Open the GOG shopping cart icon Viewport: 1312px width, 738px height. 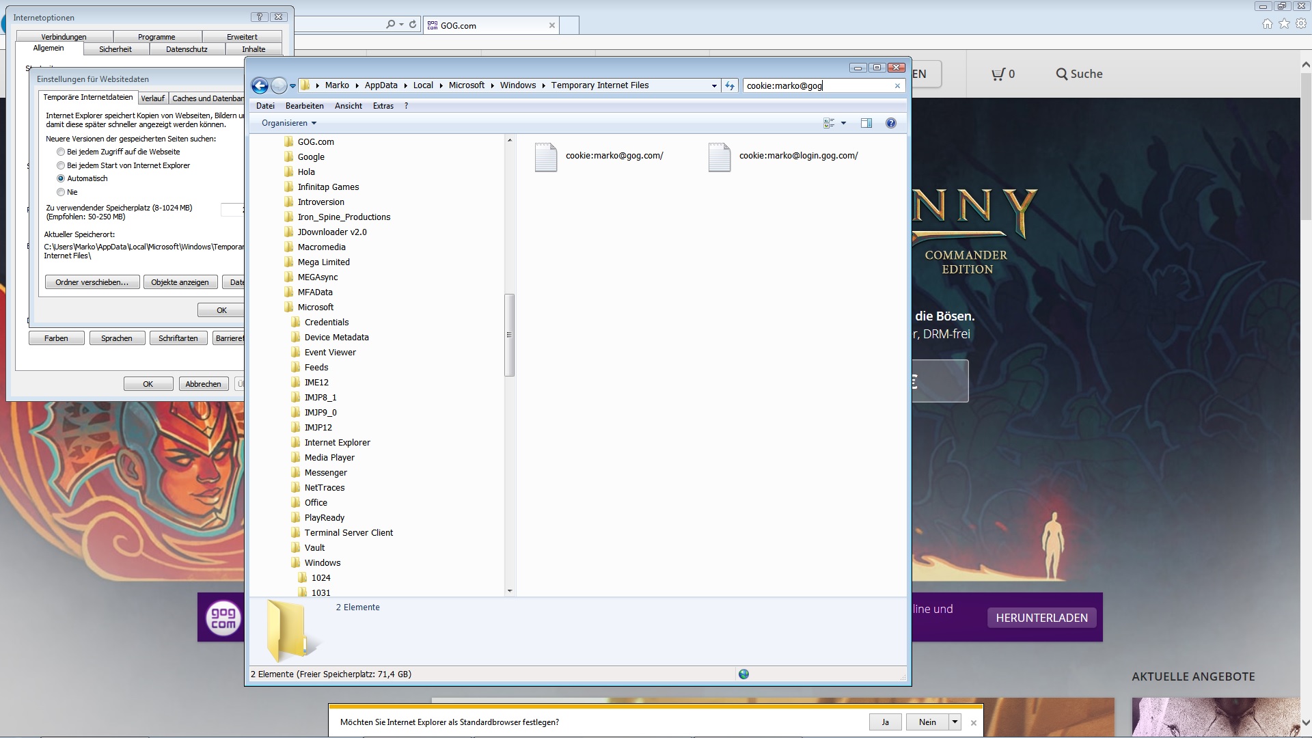pyautogui.click(x=998, y=74)
